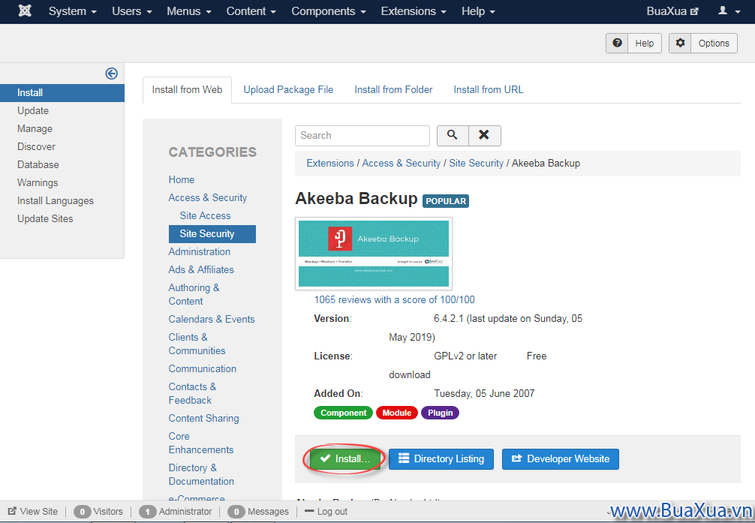
Task: Open Install Languages in the sidebar
Action: pyautogui.click(x=56, y=201)
